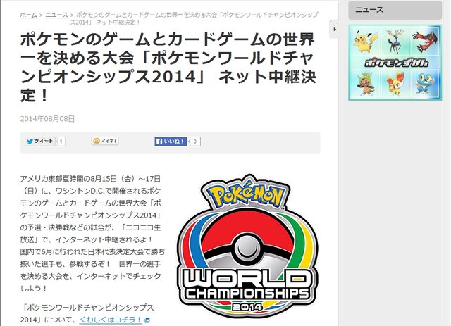
Task: Click Fennekin in the Zukan banner
Action: pyautogui.click(x=395, y=84)
